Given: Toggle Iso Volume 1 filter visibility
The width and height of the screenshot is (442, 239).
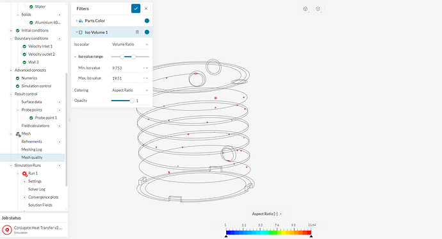Looking at the screenshot, I should tap(147, 32).
